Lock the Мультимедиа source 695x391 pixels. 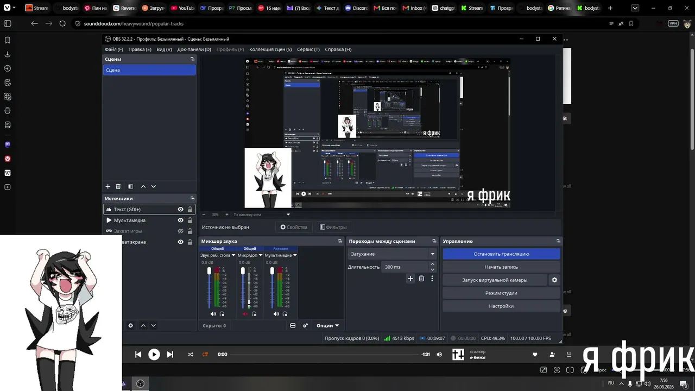(189, 220)
